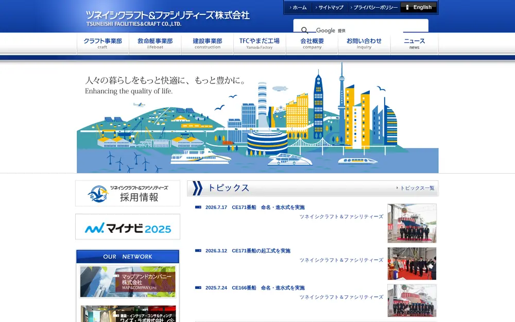Open the 救命艇事業部 lifeboat menu

click(155, 43)
